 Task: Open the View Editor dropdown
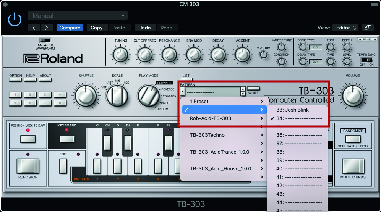coord(346,28)
